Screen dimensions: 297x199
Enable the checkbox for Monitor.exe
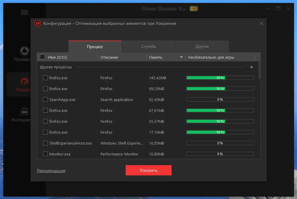pos(45,154)
